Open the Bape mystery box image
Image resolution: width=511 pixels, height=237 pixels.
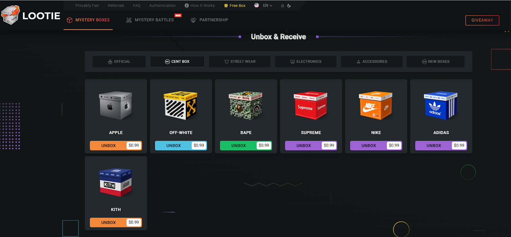(x=246, y=106)
